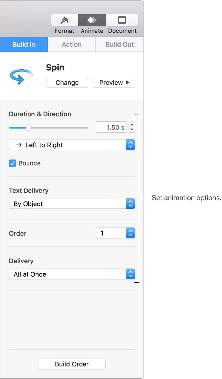The image size is (222, 379).
Task: Select the Format paintbrush icon
Action: click(64, 20)
